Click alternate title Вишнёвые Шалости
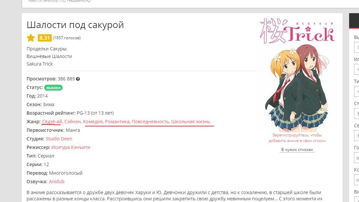Viewport: 359px width, 202px height. 49,56
